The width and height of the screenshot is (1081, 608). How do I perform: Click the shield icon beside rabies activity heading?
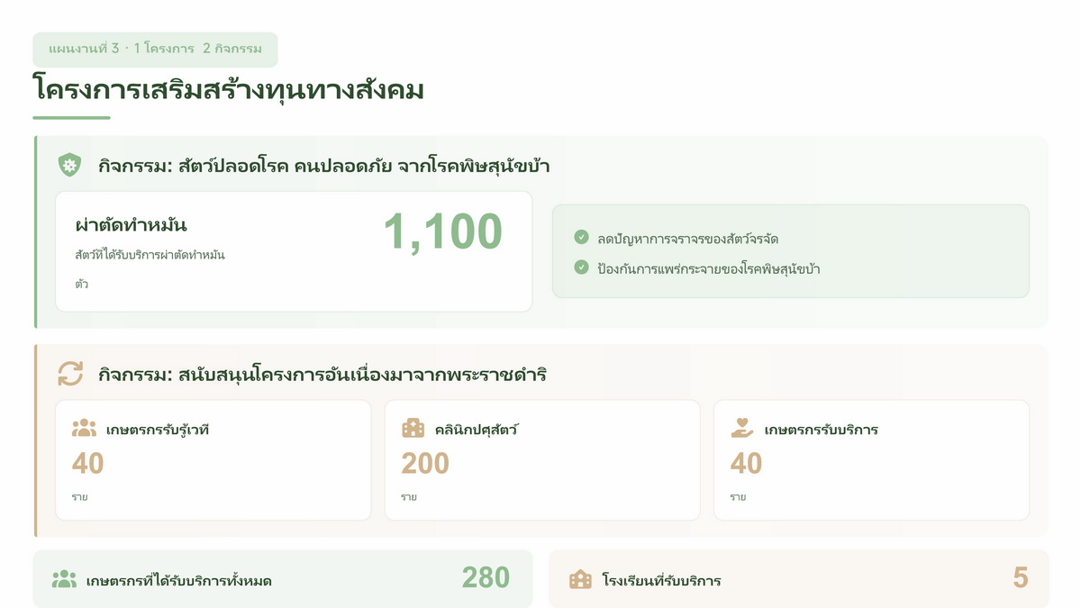tap(69, 165)
